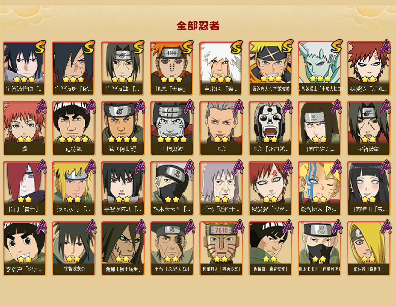
Task: Select the 宇智波泉奈 ninja card
Action: click(x=73, y=249)
